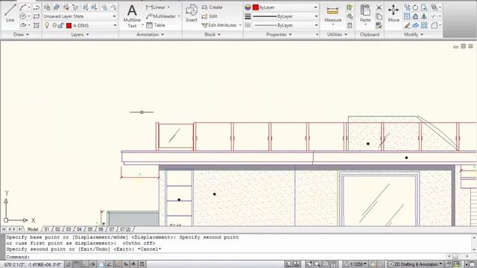Switch to layout tab 05
This screenshot has width=477, height=268.
point(90,229)
